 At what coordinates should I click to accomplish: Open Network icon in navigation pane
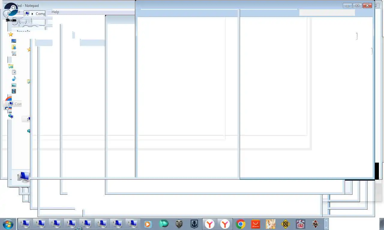11,116
